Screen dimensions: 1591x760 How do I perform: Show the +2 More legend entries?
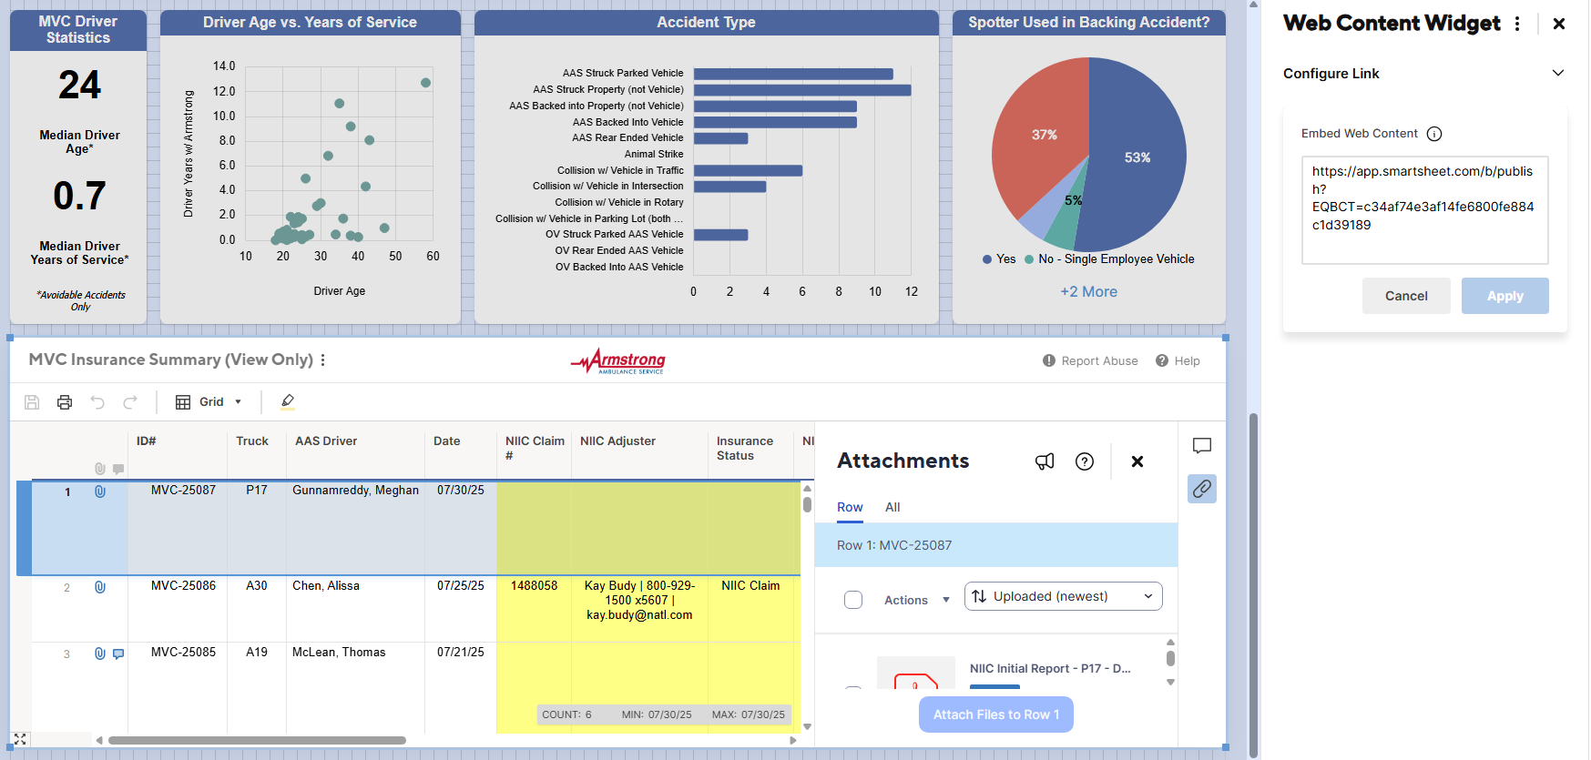[1088, 292]
